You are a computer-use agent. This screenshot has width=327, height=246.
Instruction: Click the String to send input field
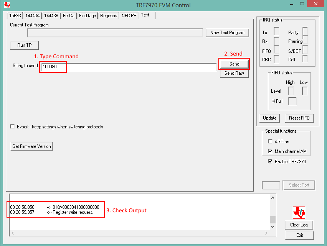[x=129, y=67]
